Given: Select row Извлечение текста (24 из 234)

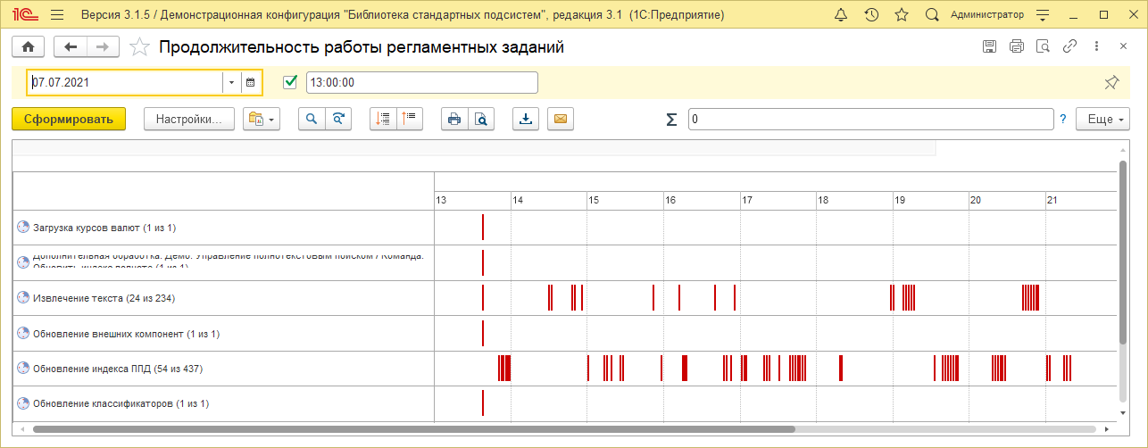Looking at the screenshot, I should tap(223, 297).
